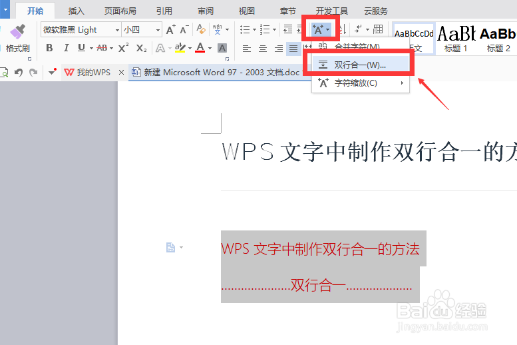Viewport: 517px width, 345px height.
Task: Apply text effects outline A
Action: pyautogui.click(x=160, y=48)
